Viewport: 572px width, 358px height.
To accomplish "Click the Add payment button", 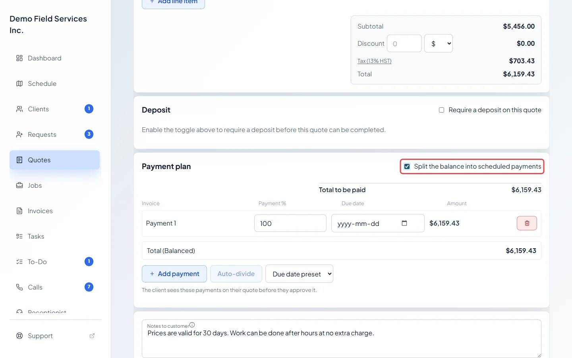I will [174, 274].
